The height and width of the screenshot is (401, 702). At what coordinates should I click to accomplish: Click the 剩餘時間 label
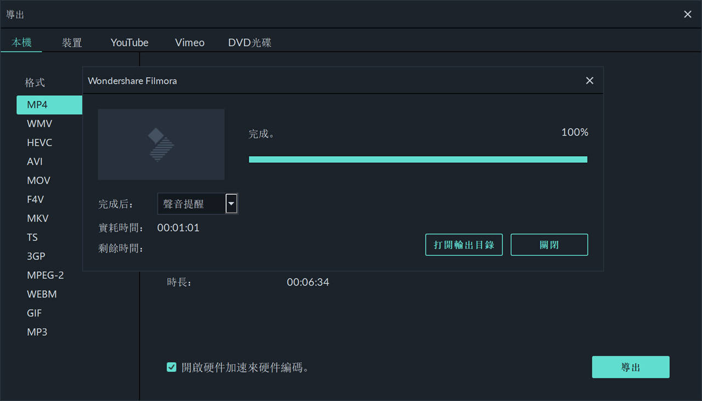(x=121, y=249)
